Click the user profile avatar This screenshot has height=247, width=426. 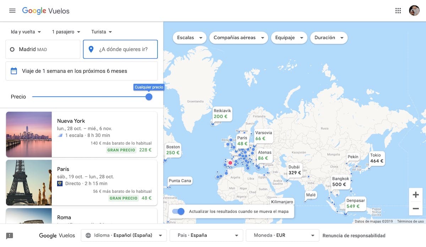(x=414, y=11)
